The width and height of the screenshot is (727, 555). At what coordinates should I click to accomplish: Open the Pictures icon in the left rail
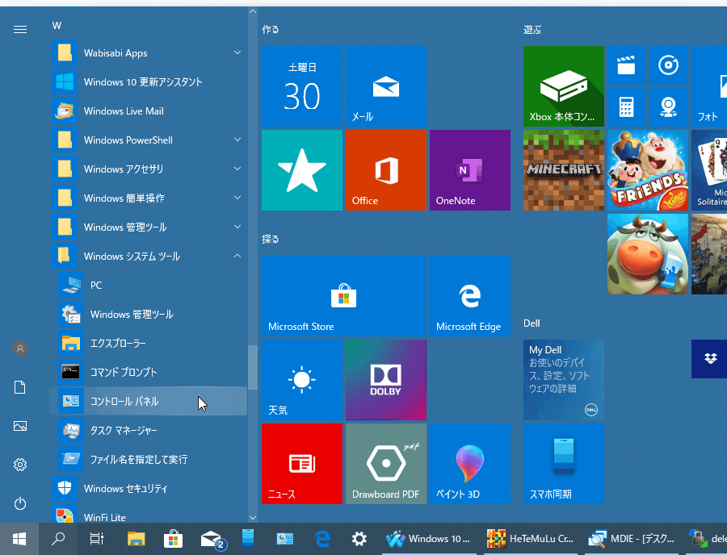click(x=20, y=426)
